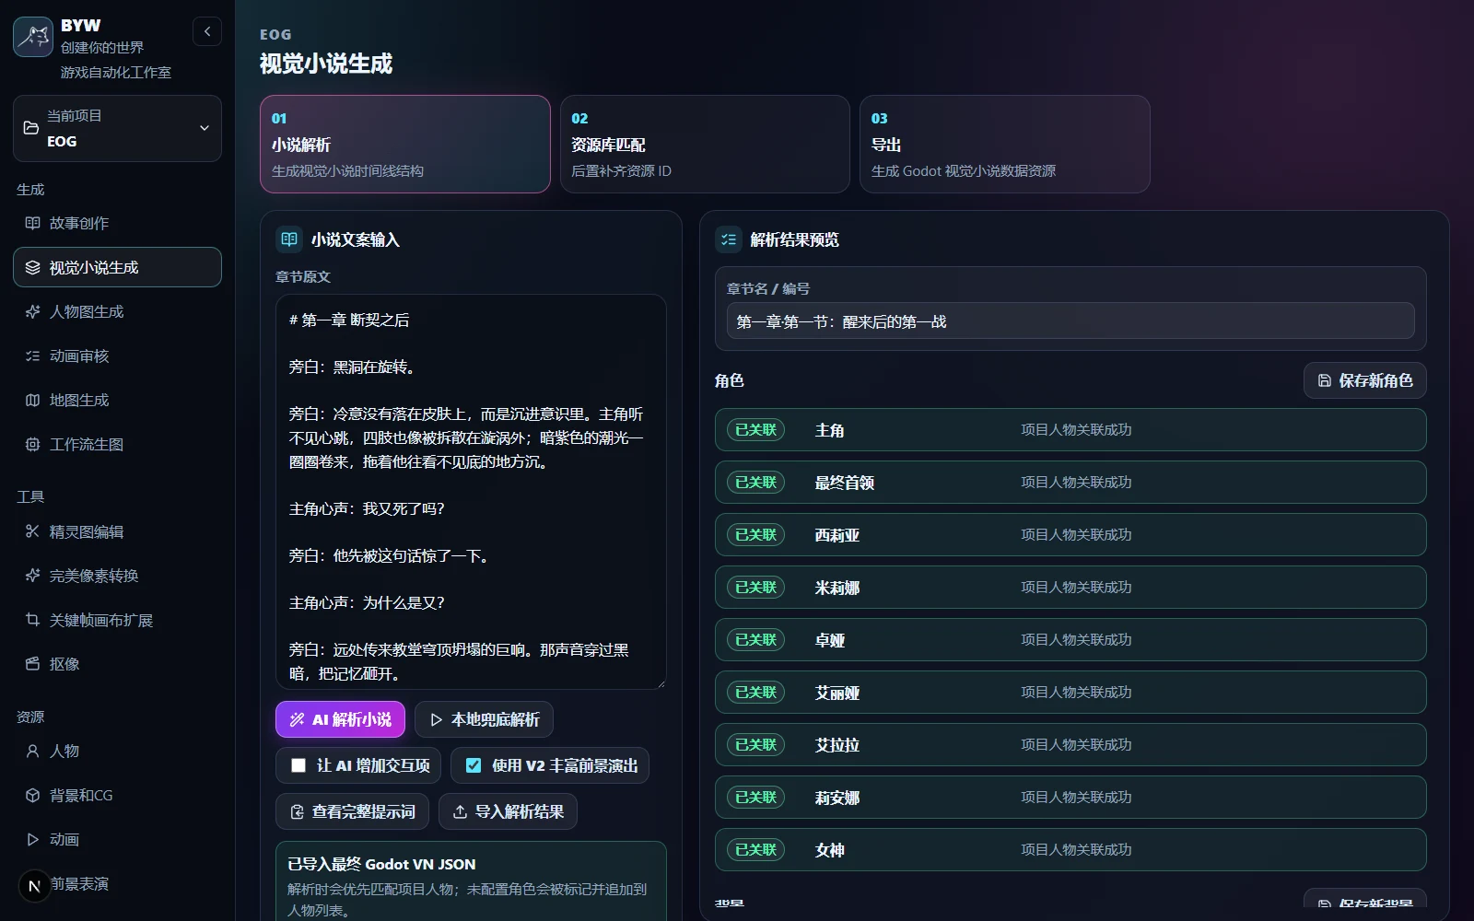Image resolution: width=1474 pixels, height=921 pixels.
Task: Open 完美像素转换 tool
Action: 118,576
